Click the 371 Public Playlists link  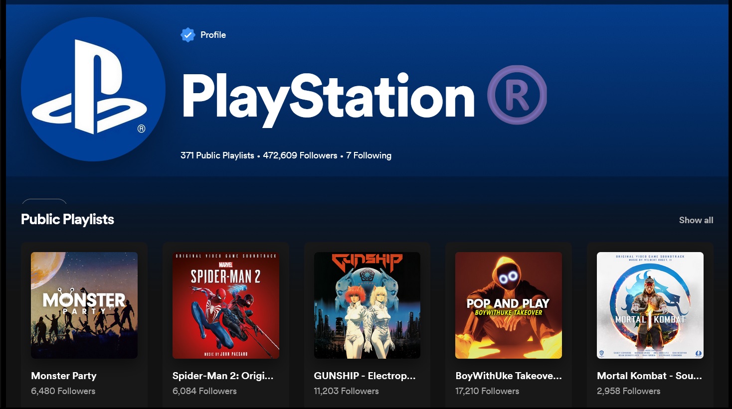pos(217,155)
